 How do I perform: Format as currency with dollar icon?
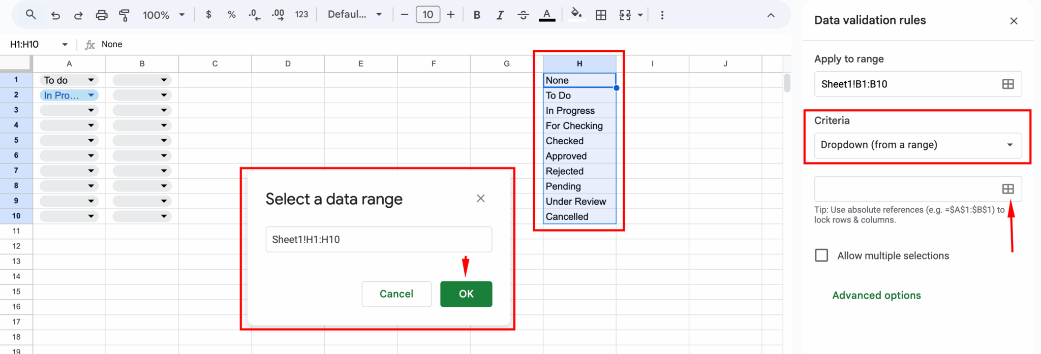pos(208,15)
